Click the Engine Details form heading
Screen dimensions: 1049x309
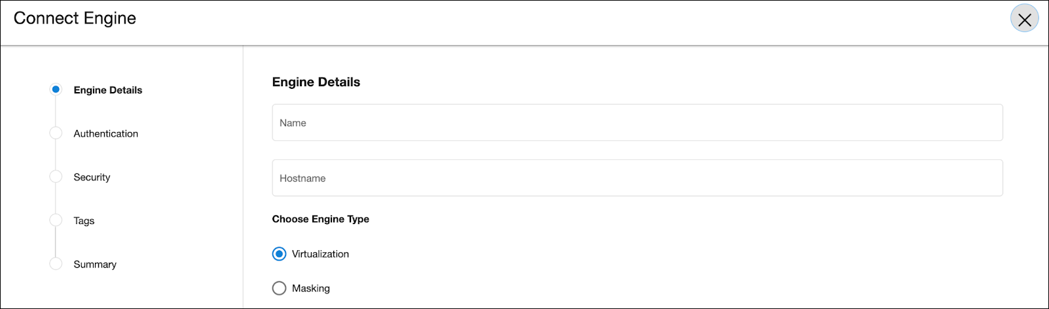coord(316,82)
